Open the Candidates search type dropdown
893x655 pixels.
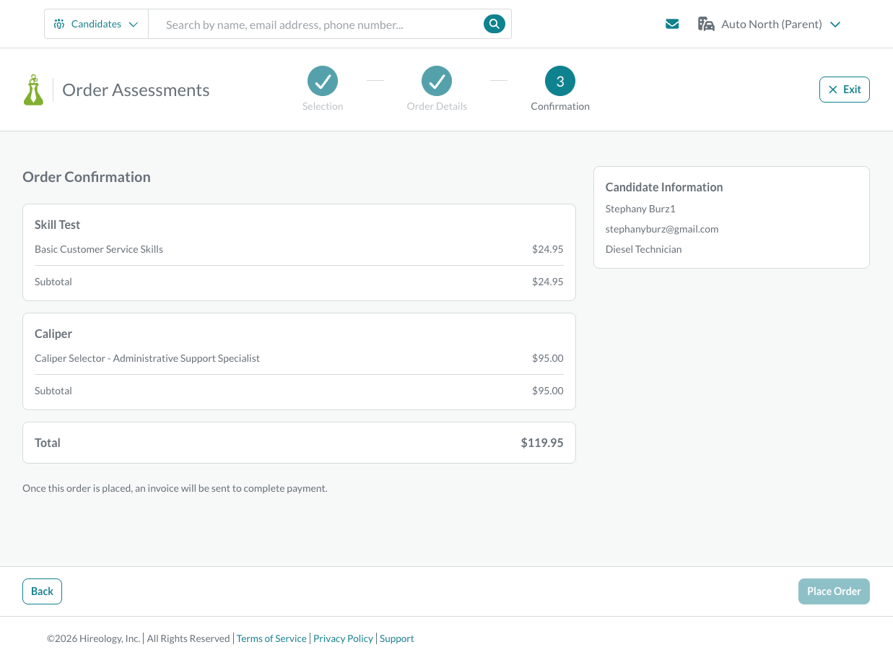pyautogui.click(x=96, y=24)
